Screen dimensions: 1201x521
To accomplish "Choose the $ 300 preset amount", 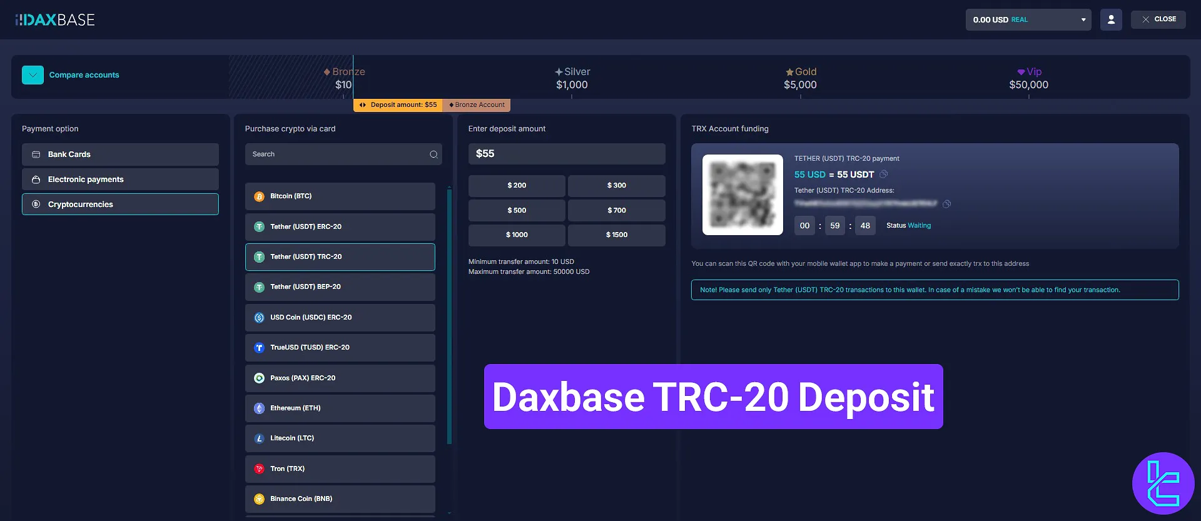I will (616, 186).
